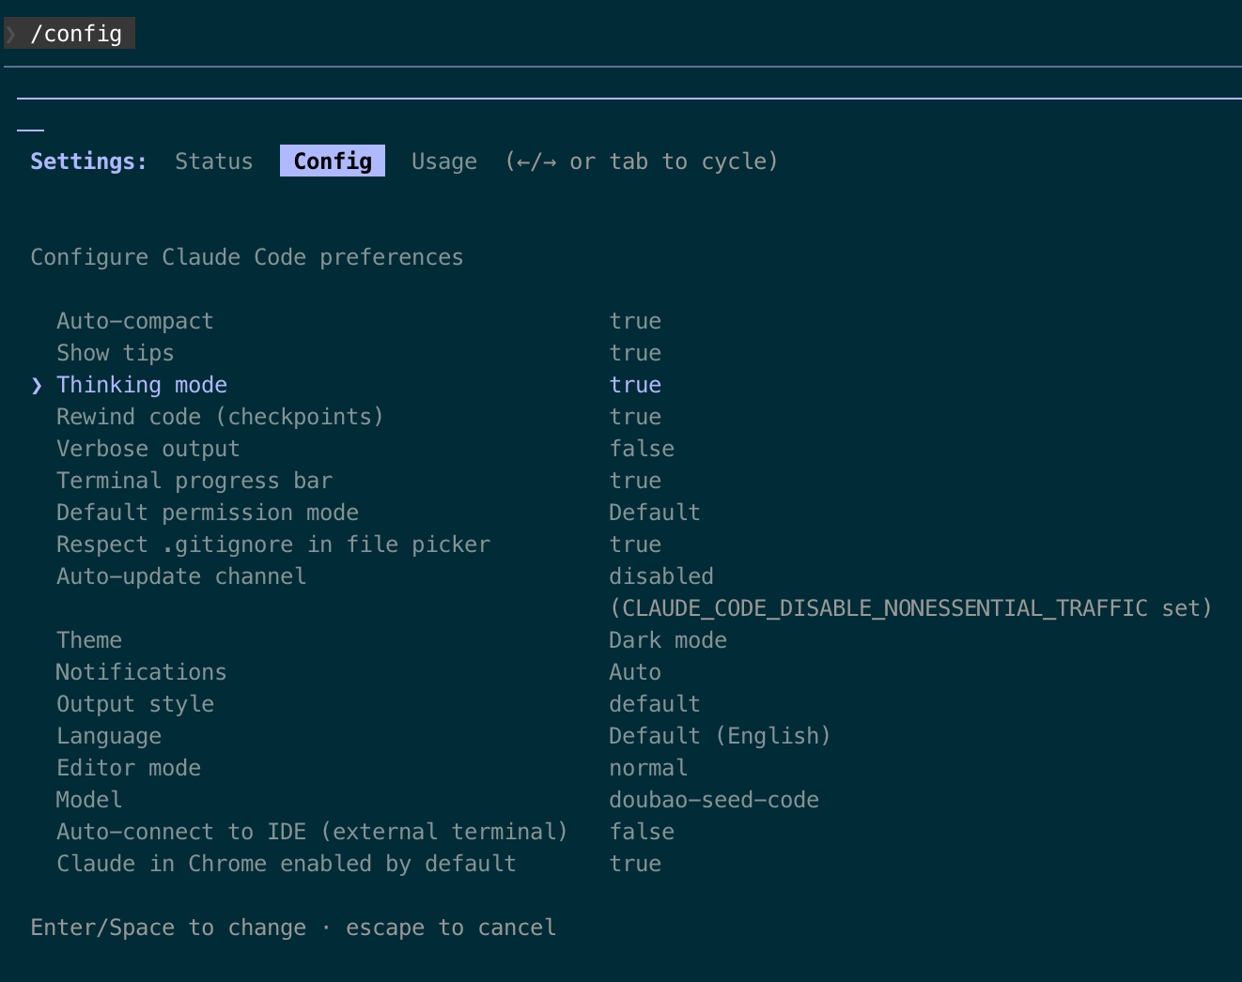Click the /config command input line
The height and width of the screenshot is (982, 1242).
(x=76, y=34)
